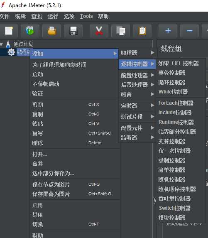This screenshot has height=238, width=208.
Task: Open the 帮助 menu in menu bar
Action: (103, 16)
